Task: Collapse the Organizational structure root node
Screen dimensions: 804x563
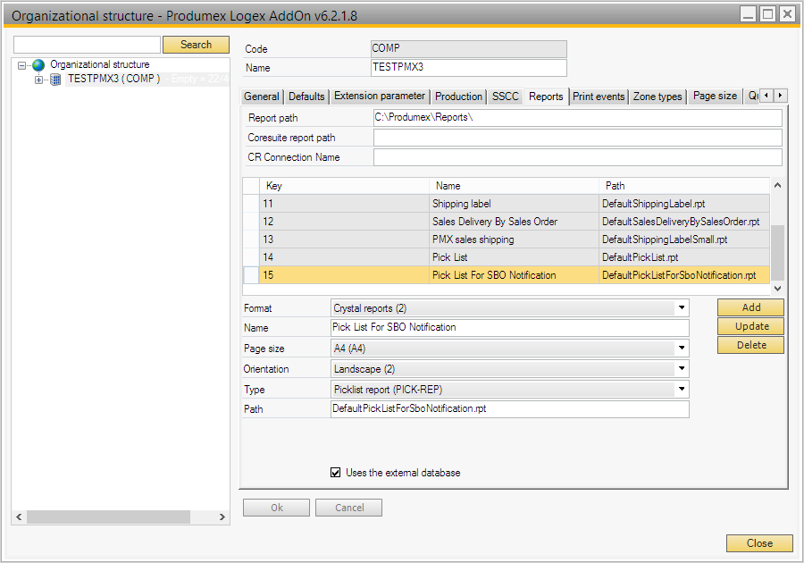Action: click(x=22, y=65)
